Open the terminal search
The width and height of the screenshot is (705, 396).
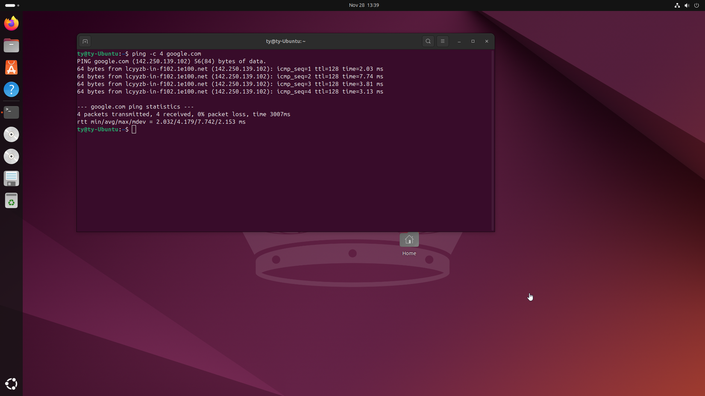428,41
